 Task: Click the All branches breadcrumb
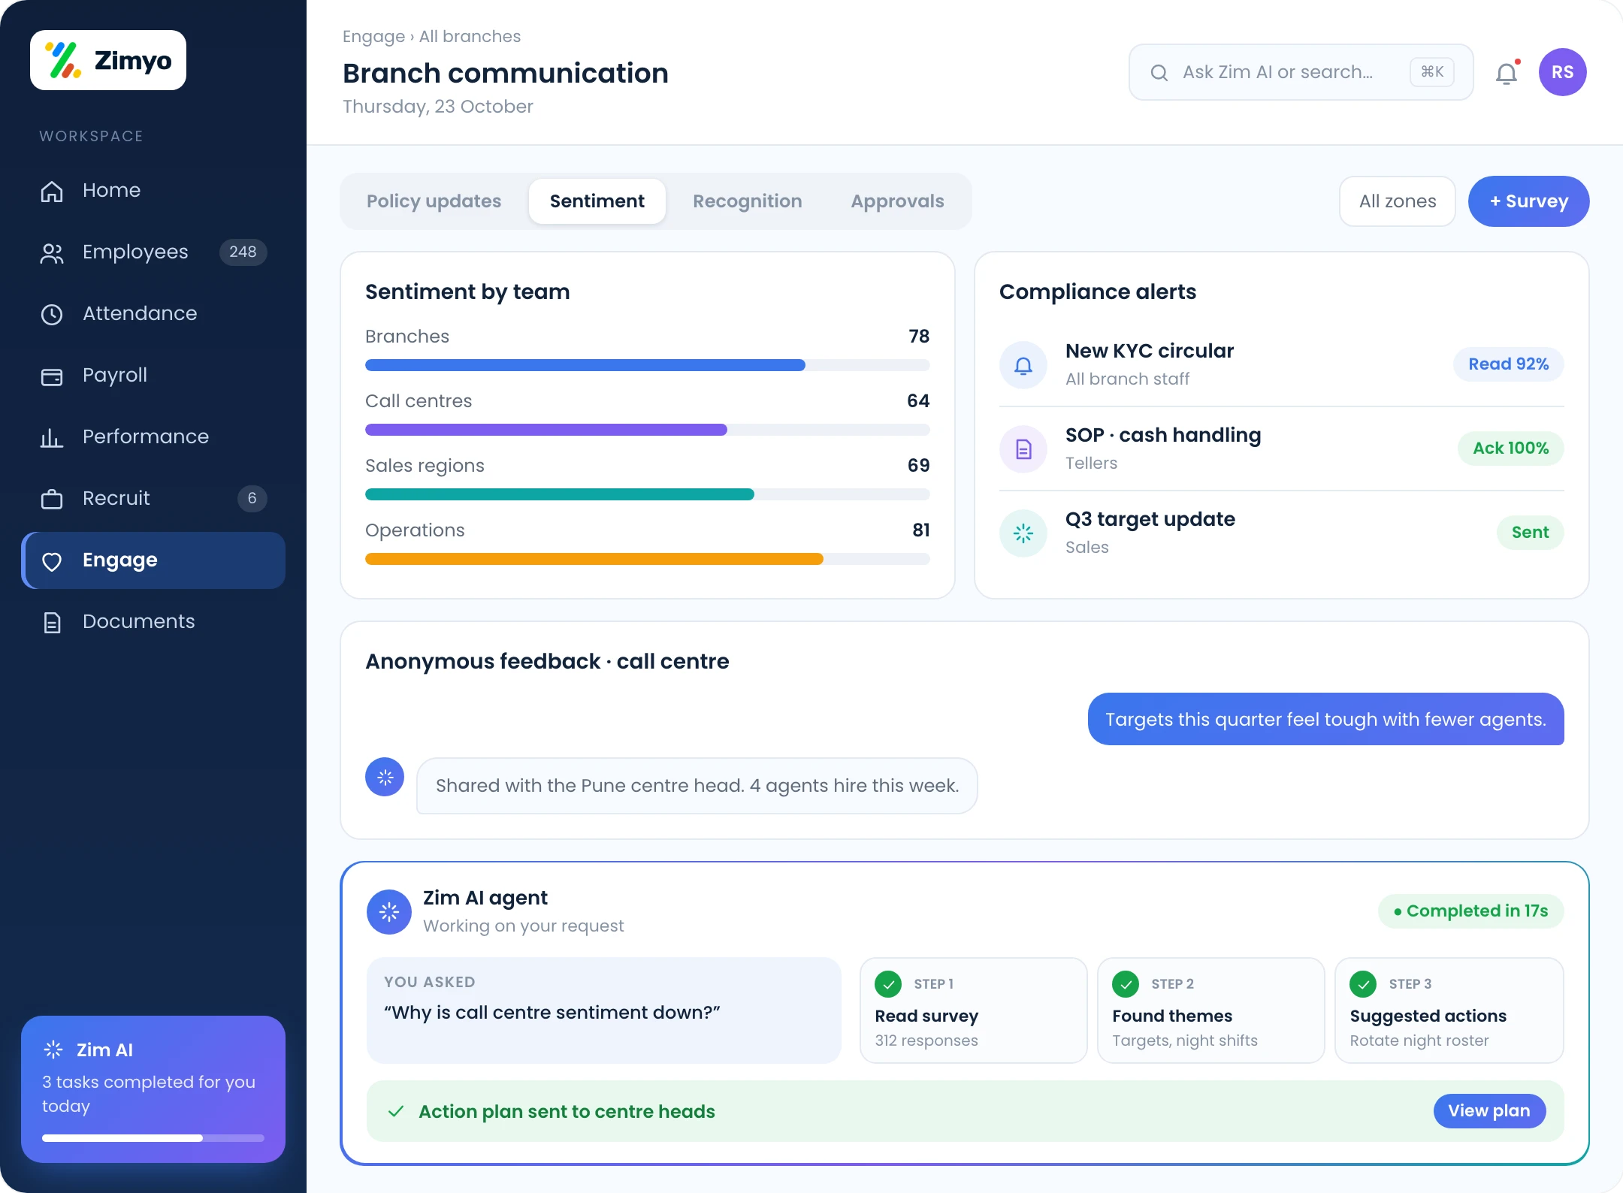coord(470,36)
